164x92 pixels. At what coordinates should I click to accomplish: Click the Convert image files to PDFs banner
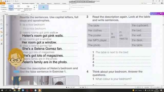pos(157,14)
